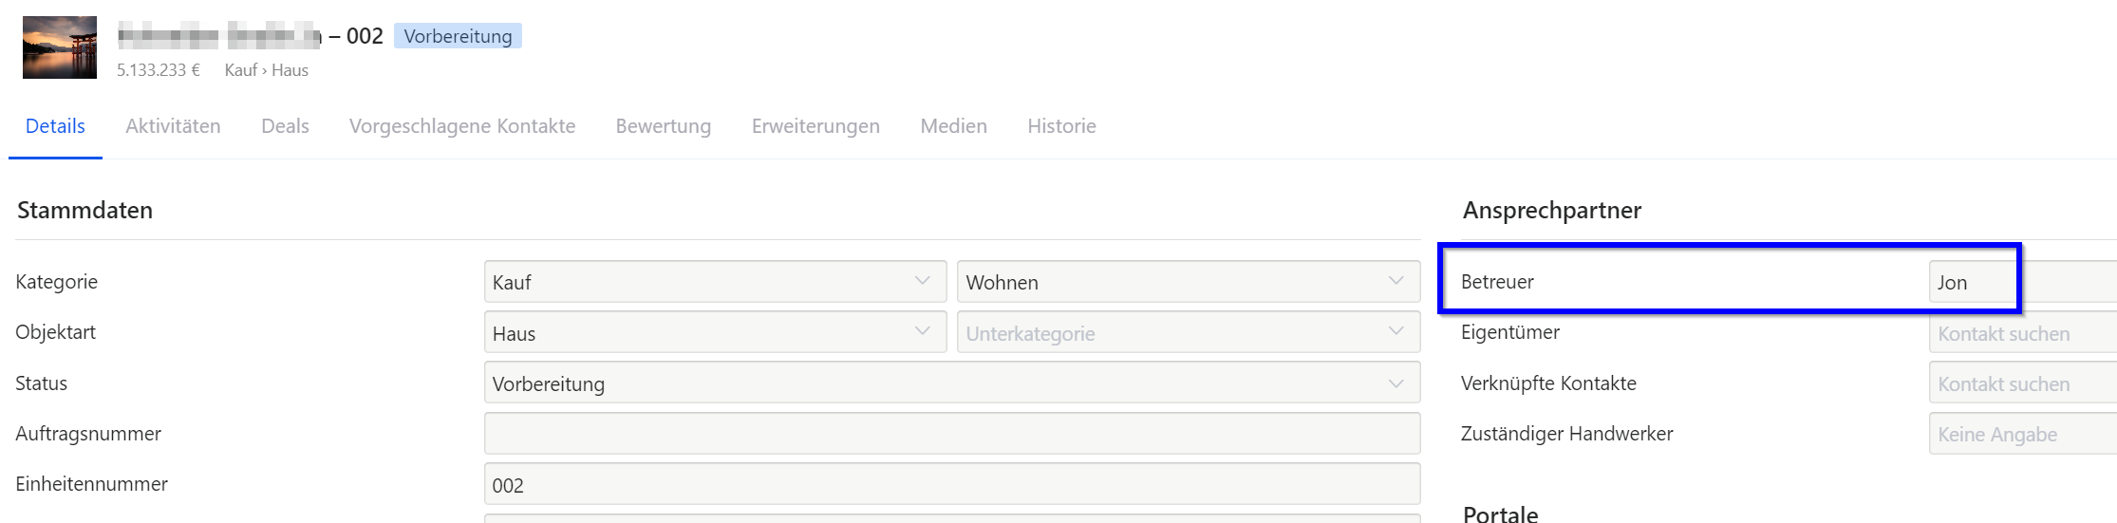2117x523 pixels.
Task: Click the Einheitennummer field with 002
Action: point(951,485)
